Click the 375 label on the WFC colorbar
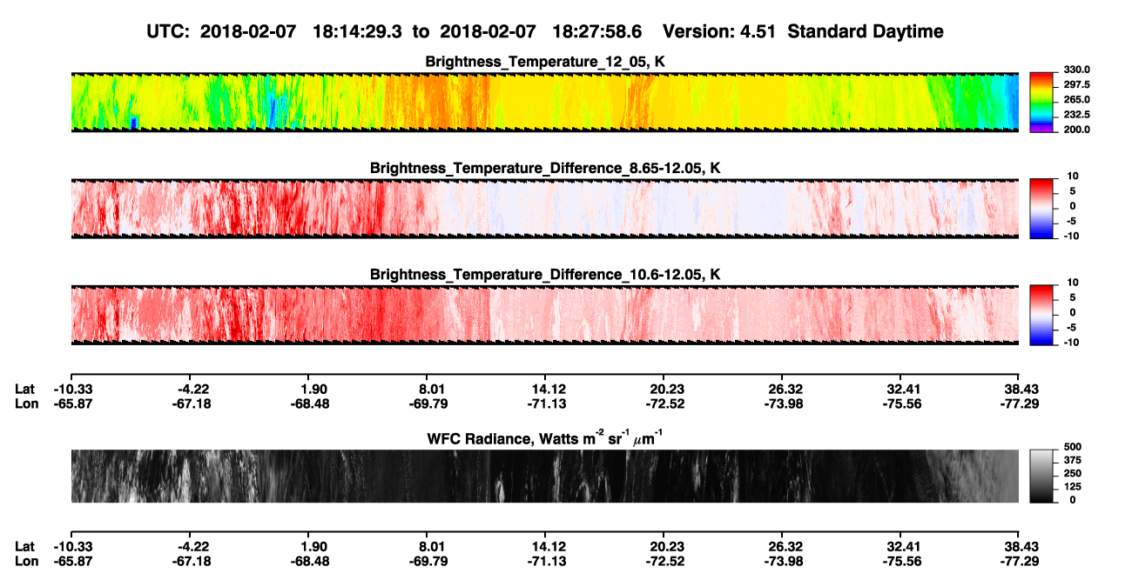This screenshot has width=1132, height=580. point(1073,460)
